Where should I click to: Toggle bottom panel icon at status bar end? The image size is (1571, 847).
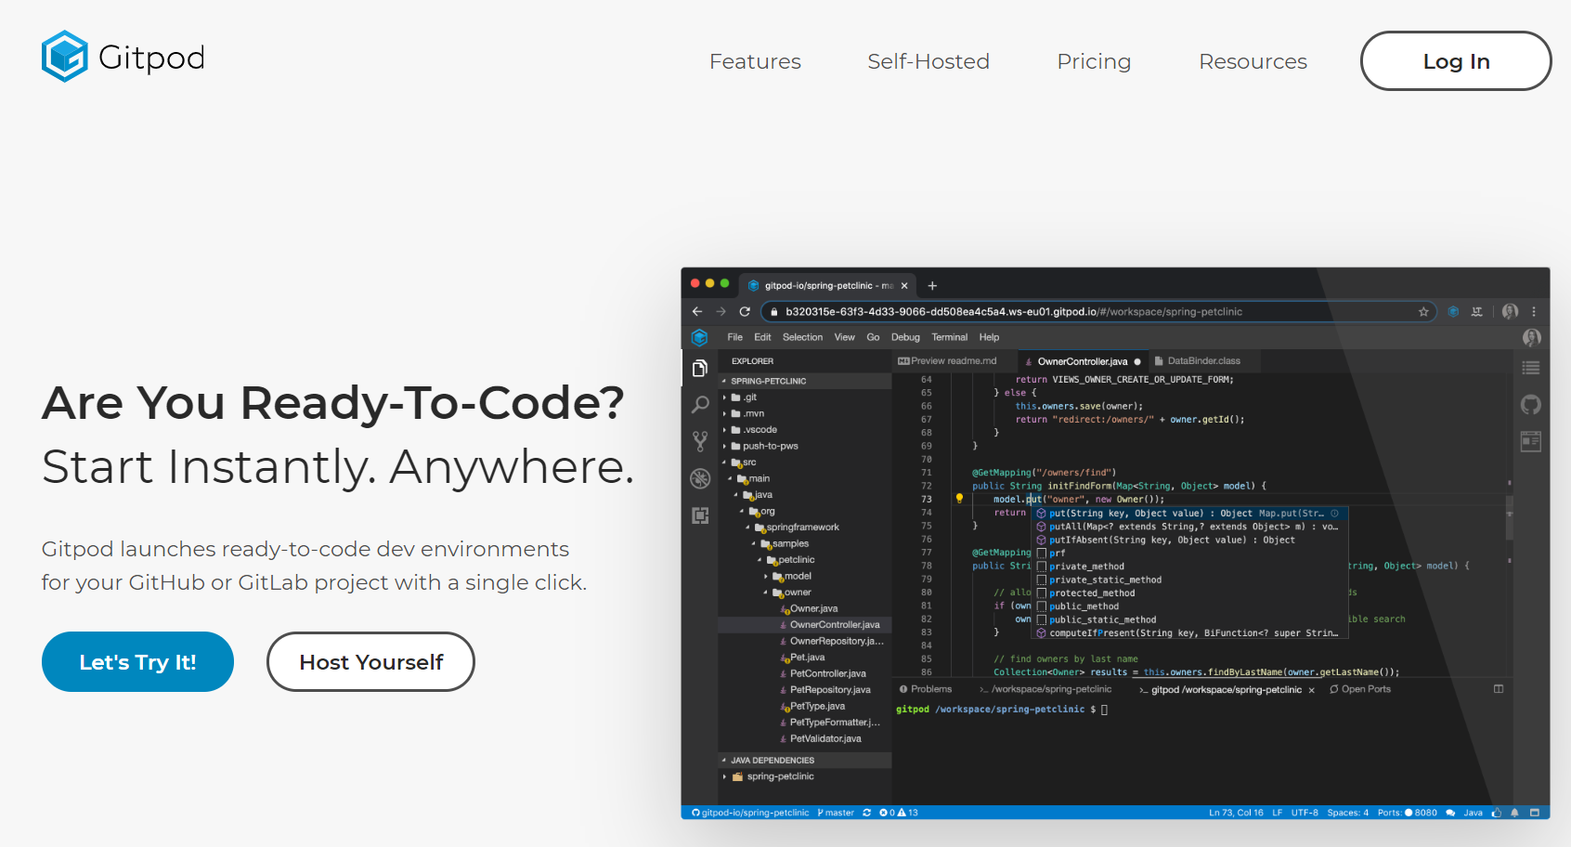pos(1534,813)
